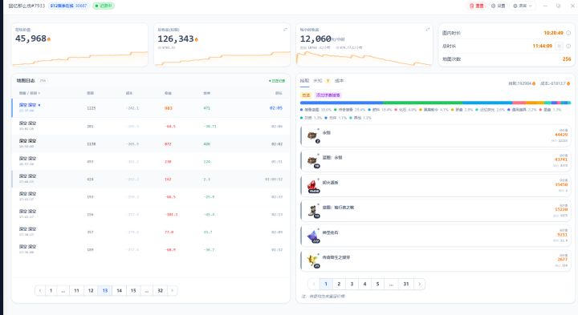Go to map log page 1

pyautogui.click(x=51, y=290)
